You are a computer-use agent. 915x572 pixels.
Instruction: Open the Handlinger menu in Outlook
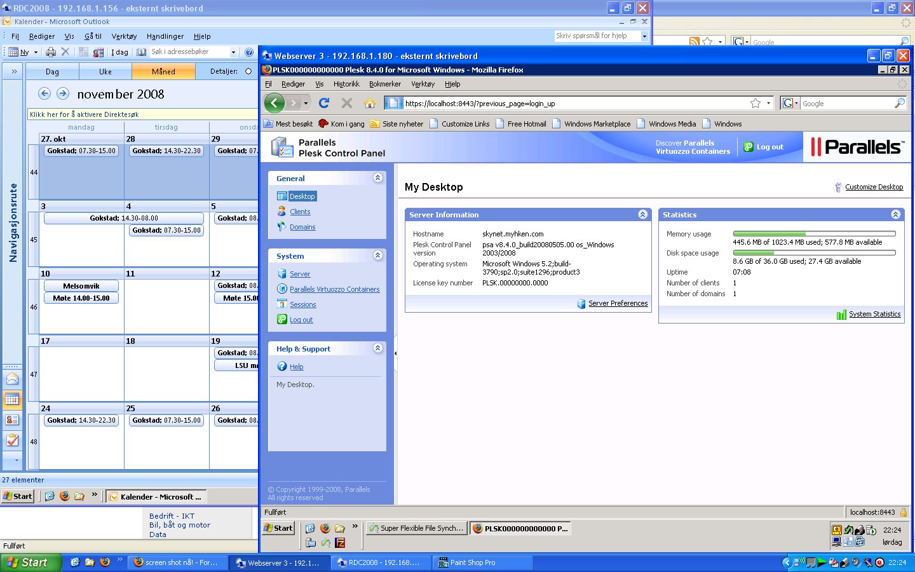point(165,36)
